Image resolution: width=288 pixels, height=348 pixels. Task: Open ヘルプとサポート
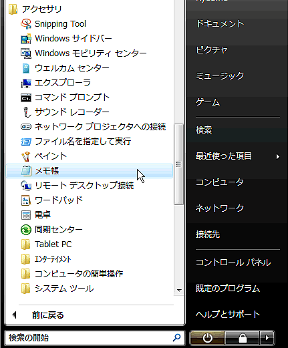point(228,314)
